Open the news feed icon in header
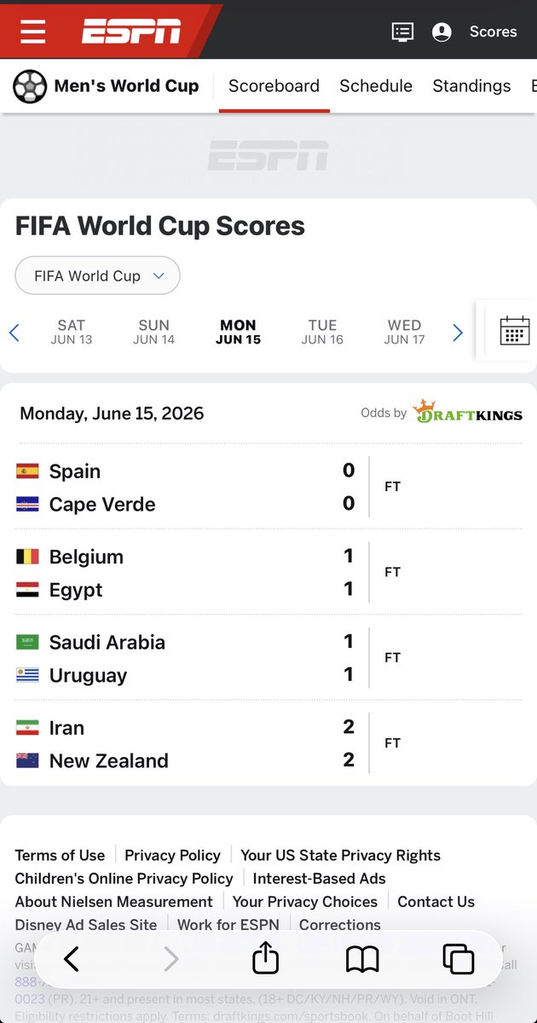537x1023 pixels. pyautogui.click(x=402, y=32)
